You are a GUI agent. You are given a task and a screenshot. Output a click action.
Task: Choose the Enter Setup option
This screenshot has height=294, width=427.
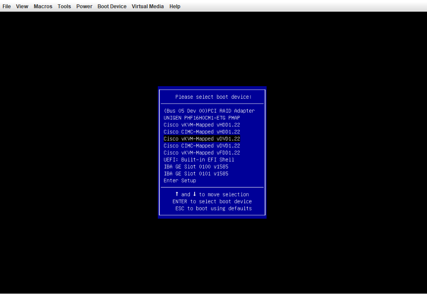180,181
